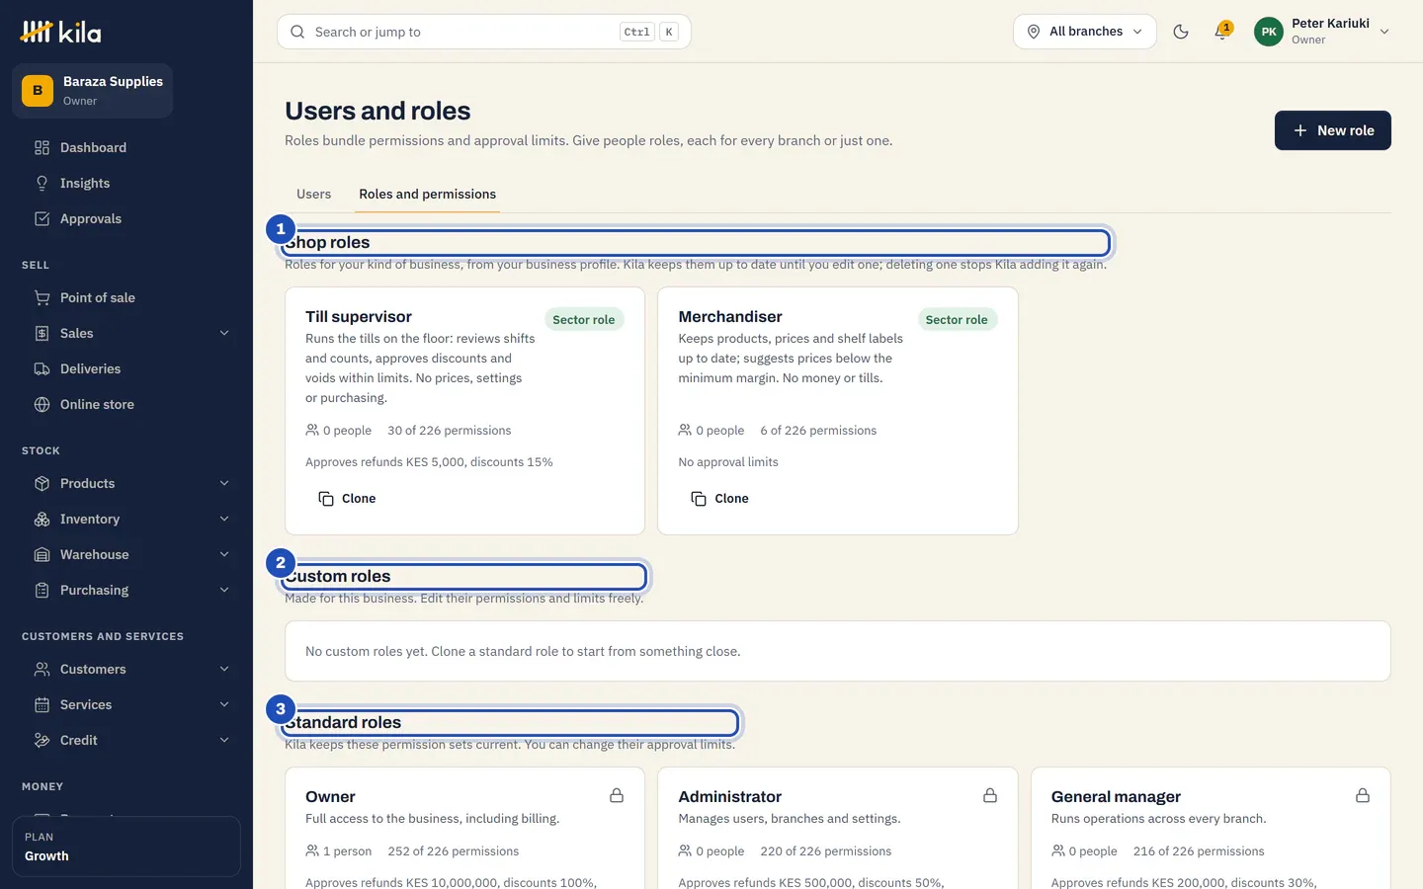This screenshot has height=889, width=1423.
Task: Click the Point of sale cart icon
Action: coord(42,298)
